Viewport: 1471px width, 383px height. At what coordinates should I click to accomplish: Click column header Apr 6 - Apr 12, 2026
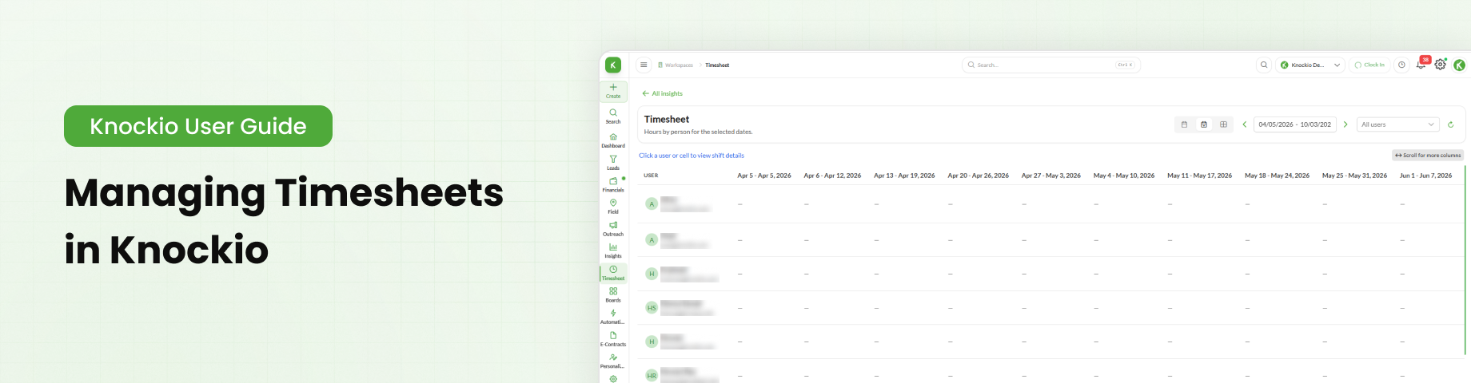click(832, 176)
